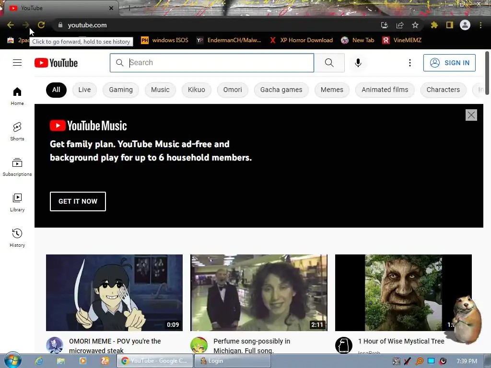491x368 pixels.
Task: Open the Perfume song video thumbnail
Action: (x=258, y=293)
